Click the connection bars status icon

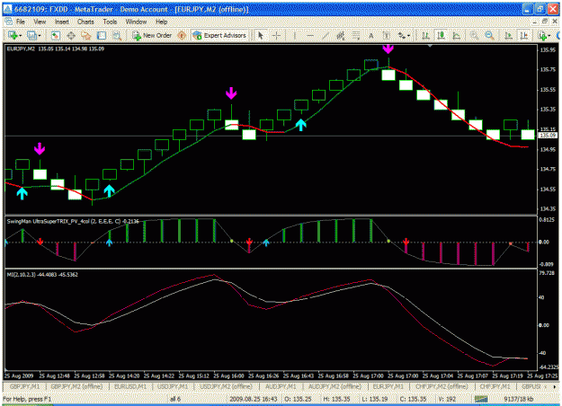[x=481, y=399]
